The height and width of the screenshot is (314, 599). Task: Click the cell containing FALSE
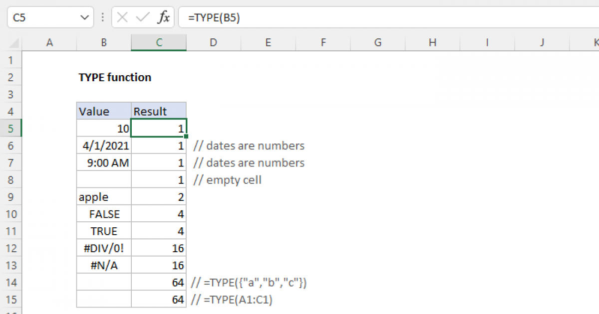tap(103, 213)
